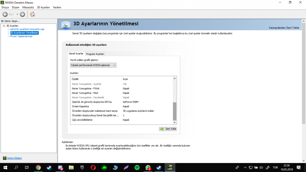Select Önceden oluşturulmuş Sanal Gerçeklik row
Viewport: 306px width, 172px height.
pos(121,116)
